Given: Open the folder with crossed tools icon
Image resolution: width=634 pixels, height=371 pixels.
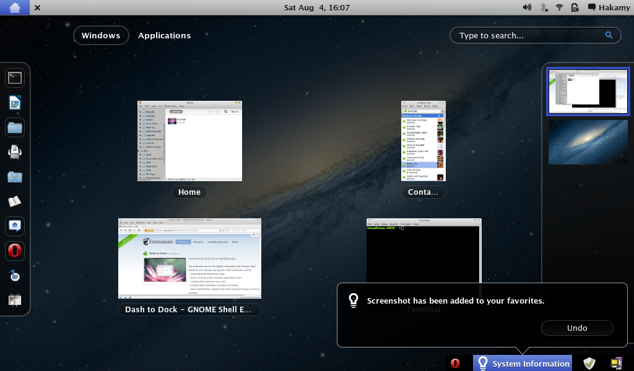Looking at the screenshot, I should point(15,177).
